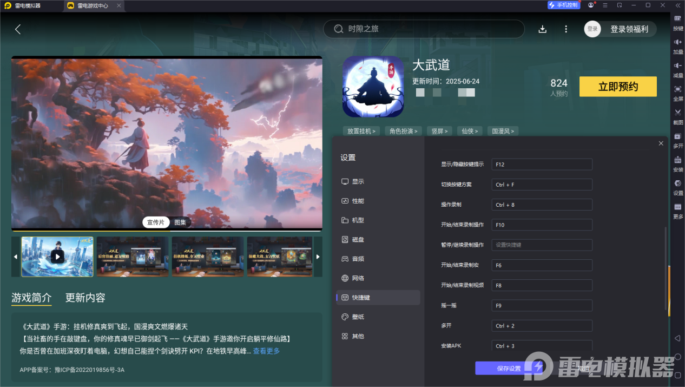Show next thumbnails with right arrow
The height and width of the screenshot is (387, 685).
318,257
